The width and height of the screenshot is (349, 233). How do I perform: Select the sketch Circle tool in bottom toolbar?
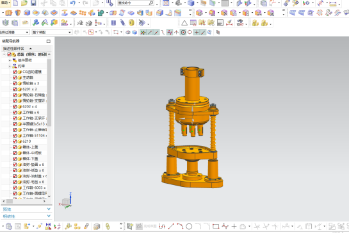[189, 227]
